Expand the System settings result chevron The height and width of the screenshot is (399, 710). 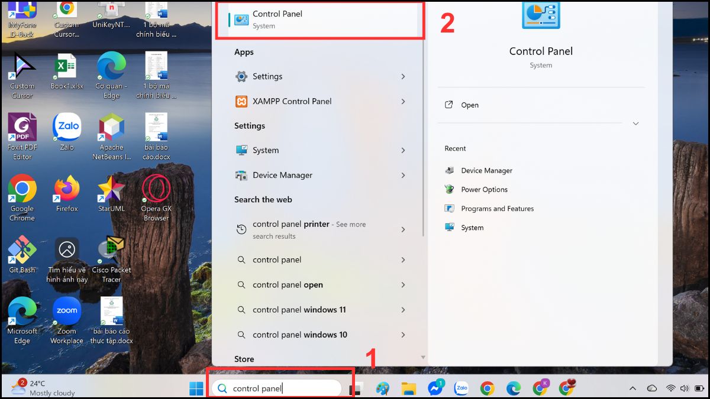tap(403, 150)
